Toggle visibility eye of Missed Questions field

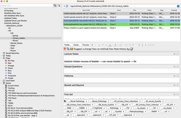174,67
